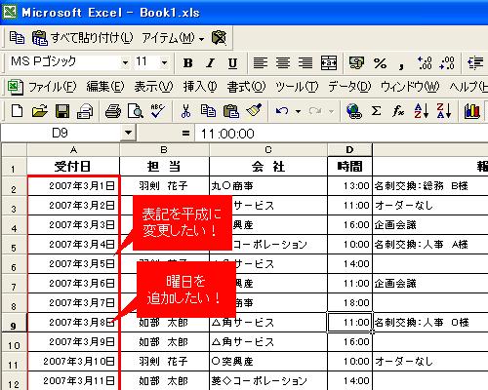Click the AutoSum sigma icon
The width and height of the screenshot is (488, 390).
[x=377, y=111]
